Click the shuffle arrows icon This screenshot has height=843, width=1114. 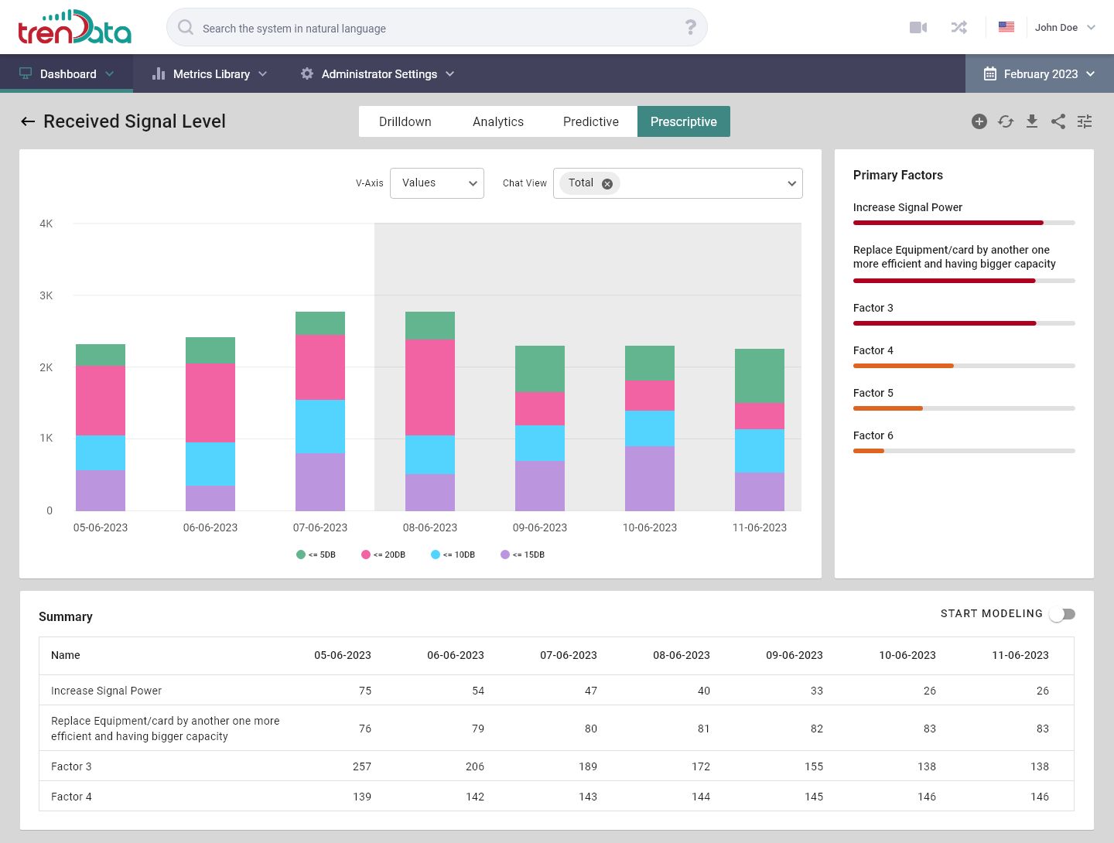tap(959, 28)
